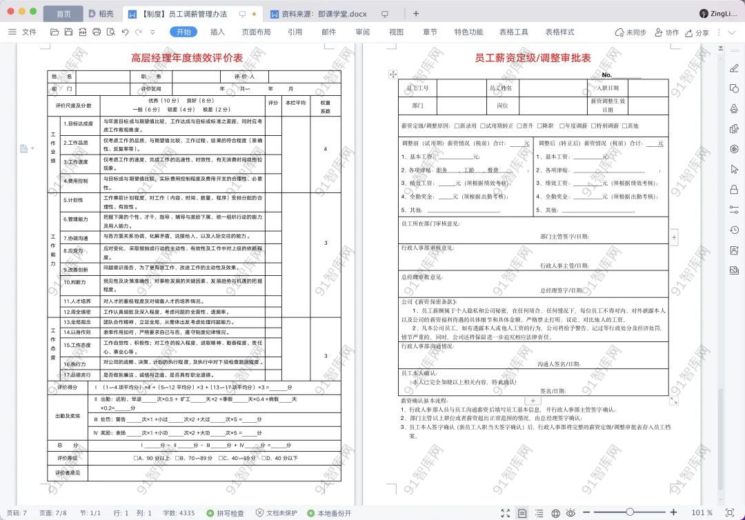Click the lock icon in right sidebar
The height and width of the screenshot is (520, 745).
734,190
